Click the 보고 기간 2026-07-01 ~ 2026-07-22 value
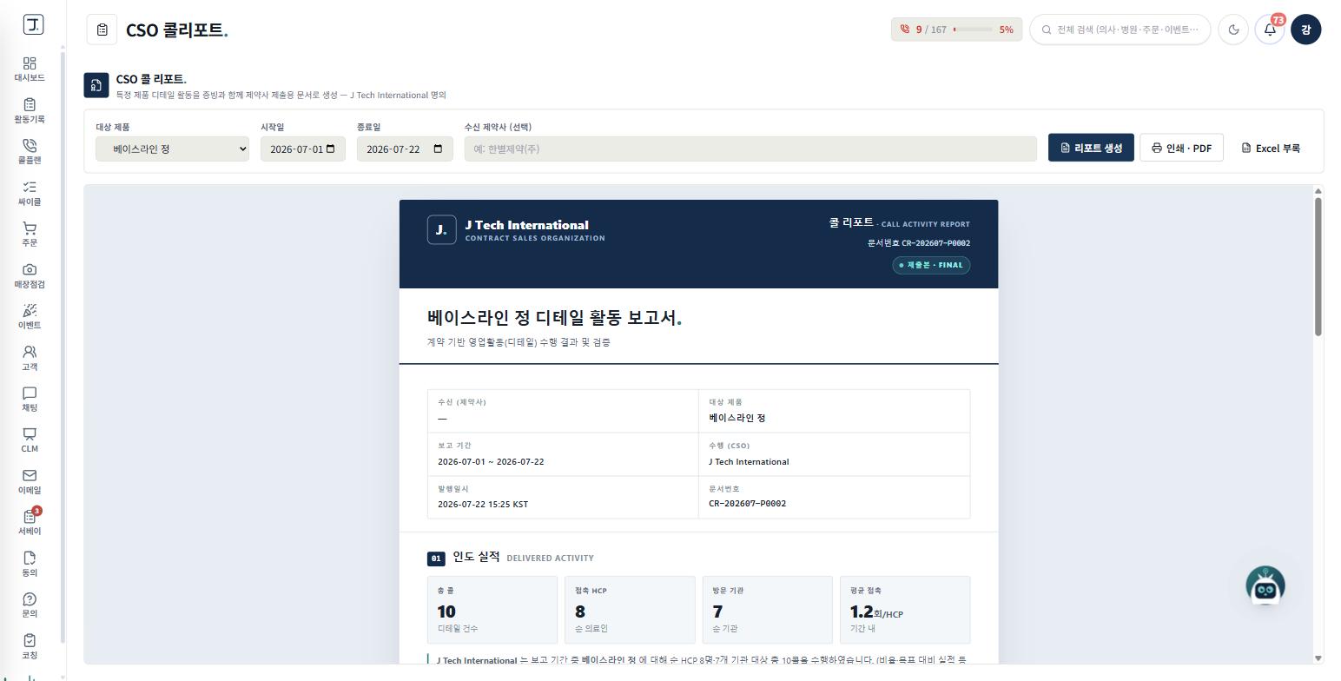 [x=491, y=461]
